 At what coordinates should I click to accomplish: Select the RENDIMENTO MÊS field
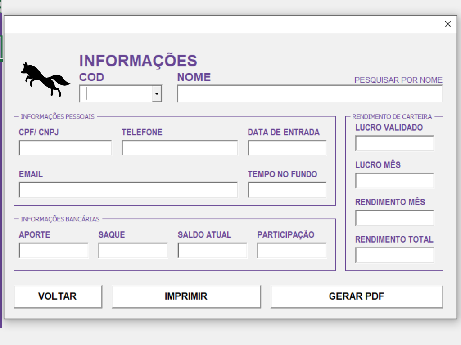pos(394,217)
